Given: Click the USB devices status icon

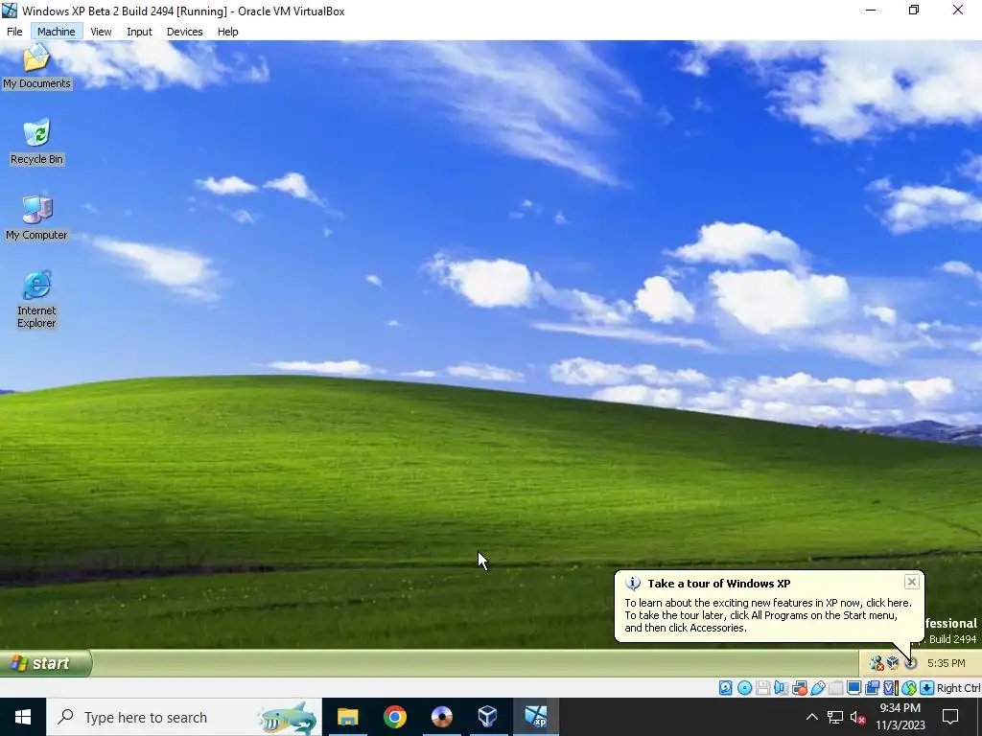Looking at the screenshot, I should 818,688.
